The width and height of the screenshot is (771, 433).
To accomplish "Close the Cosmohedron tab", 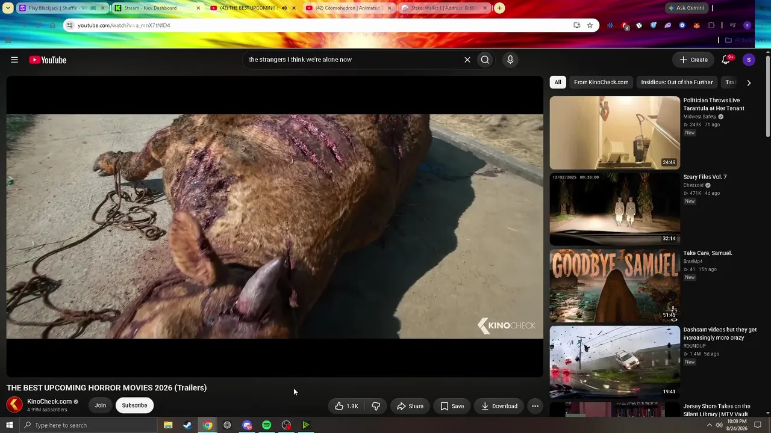I will 389,8.
